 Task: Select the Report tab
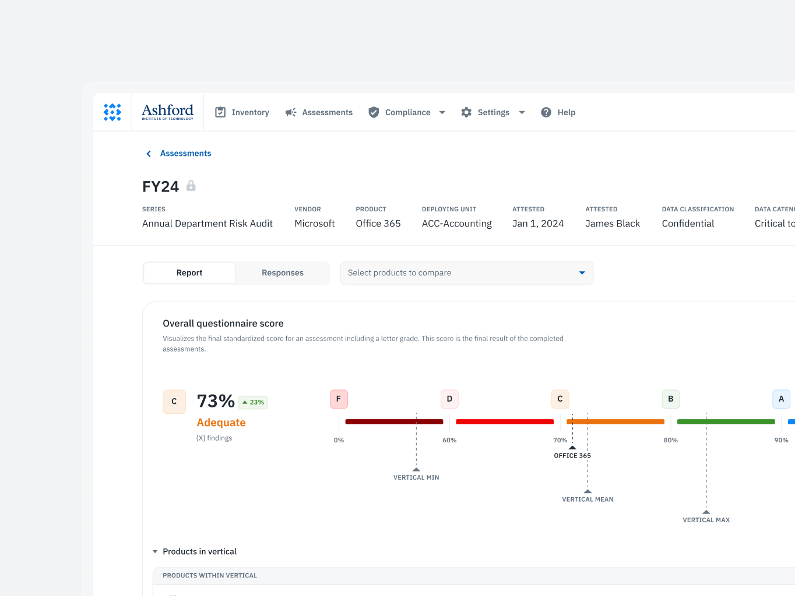pyautogui.click(x=189, y=272)
